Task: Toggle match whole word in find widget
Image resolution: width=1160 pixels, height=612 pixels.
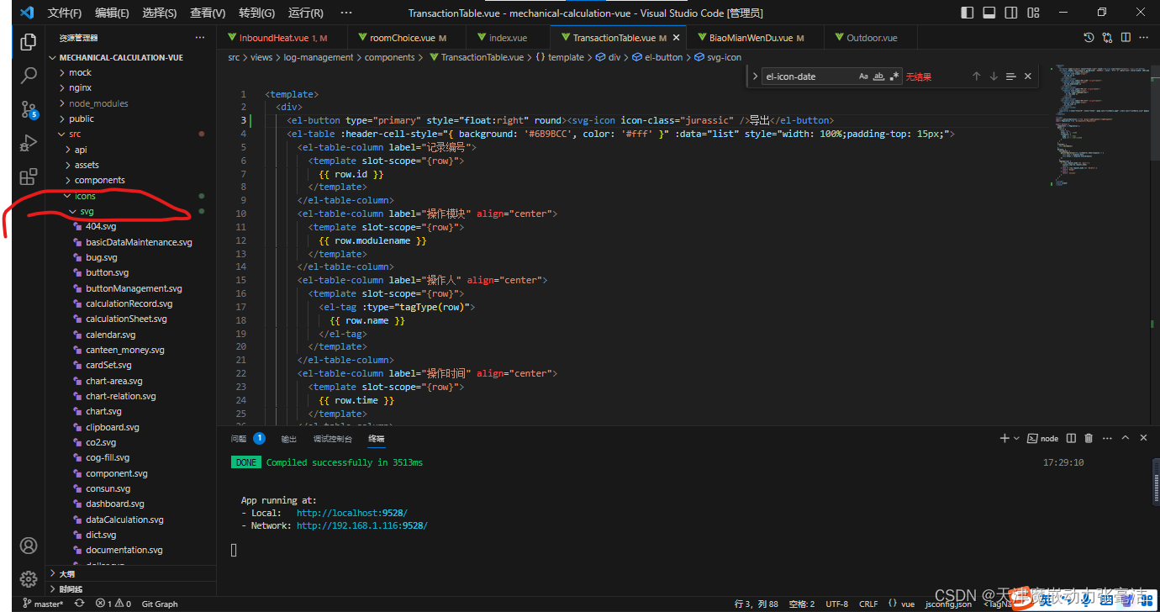Action: click(879, 76)
